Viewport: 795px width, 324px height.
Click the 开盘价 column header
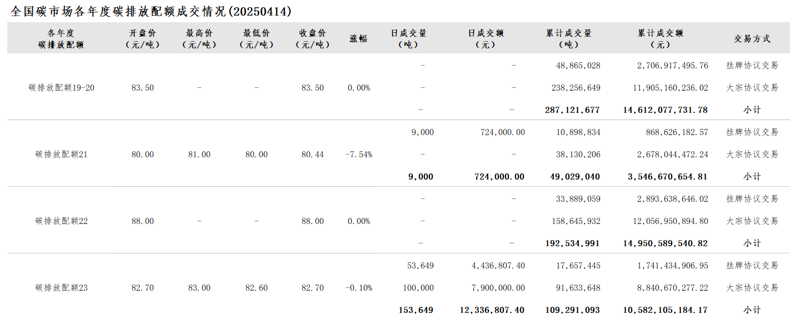pyautogui.click(x=143, y=39)
